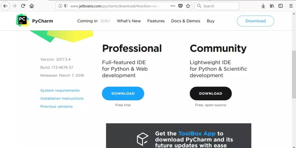Click the Build: 173.4674.37 text
Screen dimensions: 296x148
(57, 67)
